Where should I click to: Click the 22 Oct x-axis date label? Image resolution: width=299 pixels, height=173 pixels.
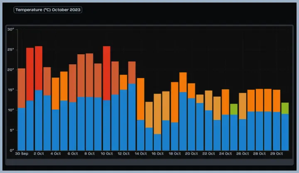click(208, 154)
